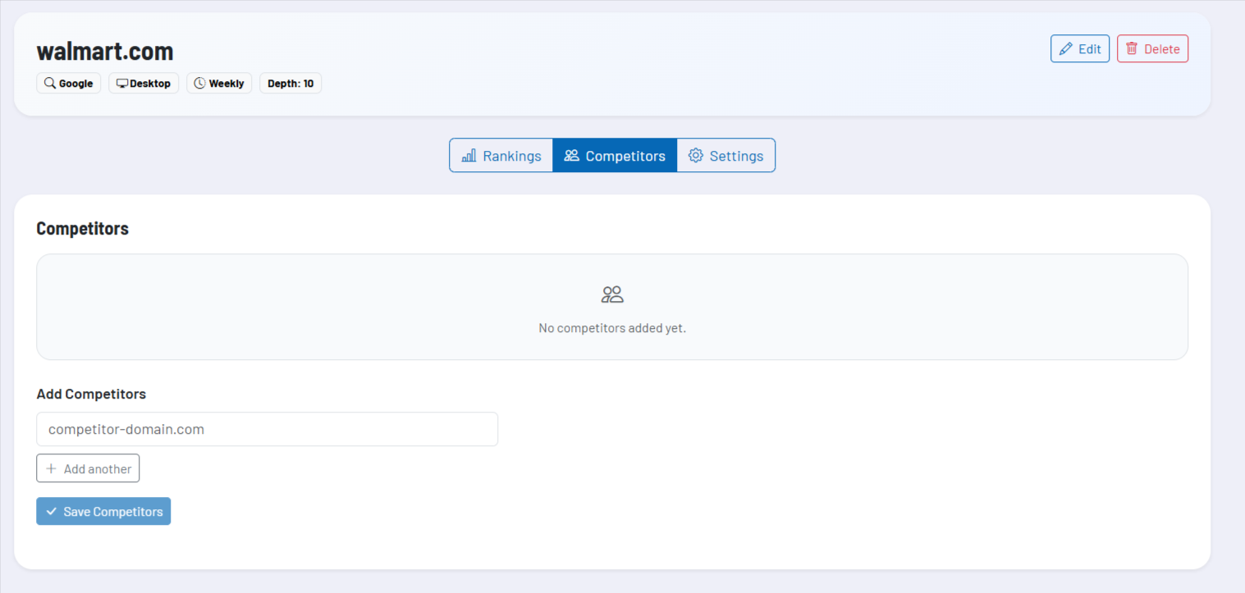Click the Depth: 10 badge
1245x593 pixels.
click(x=291, y=83)
